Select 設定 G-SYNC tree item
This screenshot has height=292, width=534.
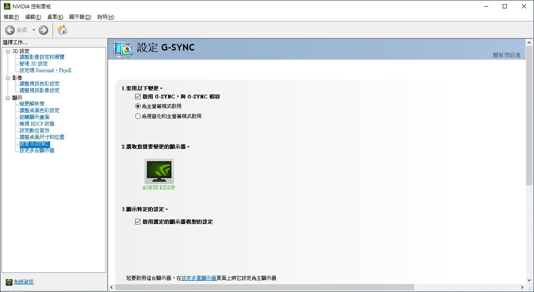(34, 144)
